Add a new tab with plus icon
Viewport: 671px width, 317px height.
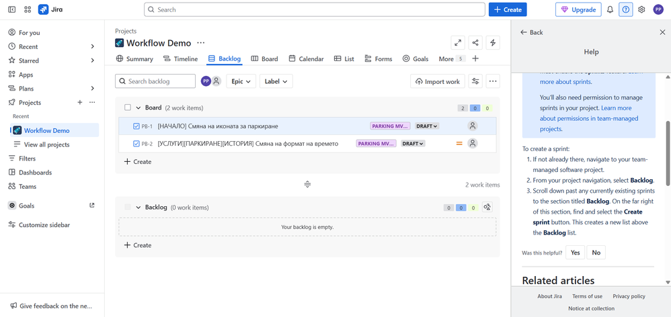pyautogui.click(x=475, y=58)
